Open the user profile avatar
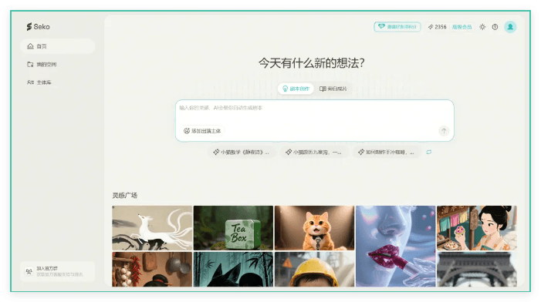 click(x=510, y=27)
